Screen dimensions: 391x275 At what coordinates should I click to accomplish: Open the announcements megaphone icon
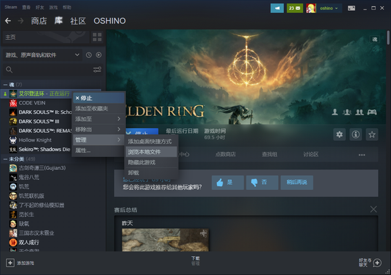click(x=277, y=8)
